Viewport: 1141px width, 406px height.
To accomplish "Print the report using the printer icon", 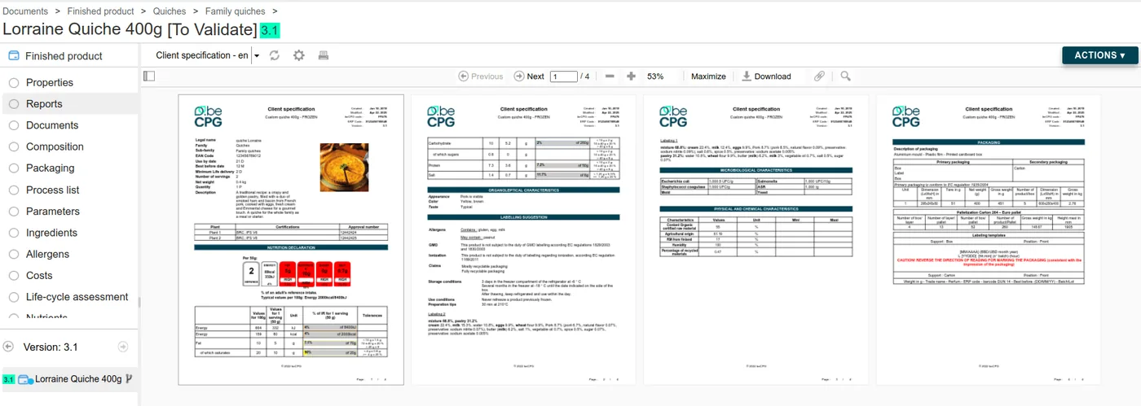I will coord(324,55).
